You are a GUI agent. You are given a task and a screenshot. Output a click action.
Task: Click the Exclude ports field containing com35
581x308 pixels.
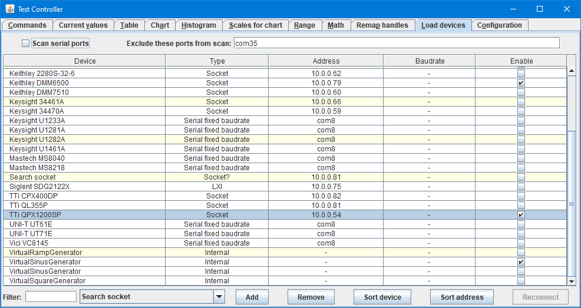397,44
